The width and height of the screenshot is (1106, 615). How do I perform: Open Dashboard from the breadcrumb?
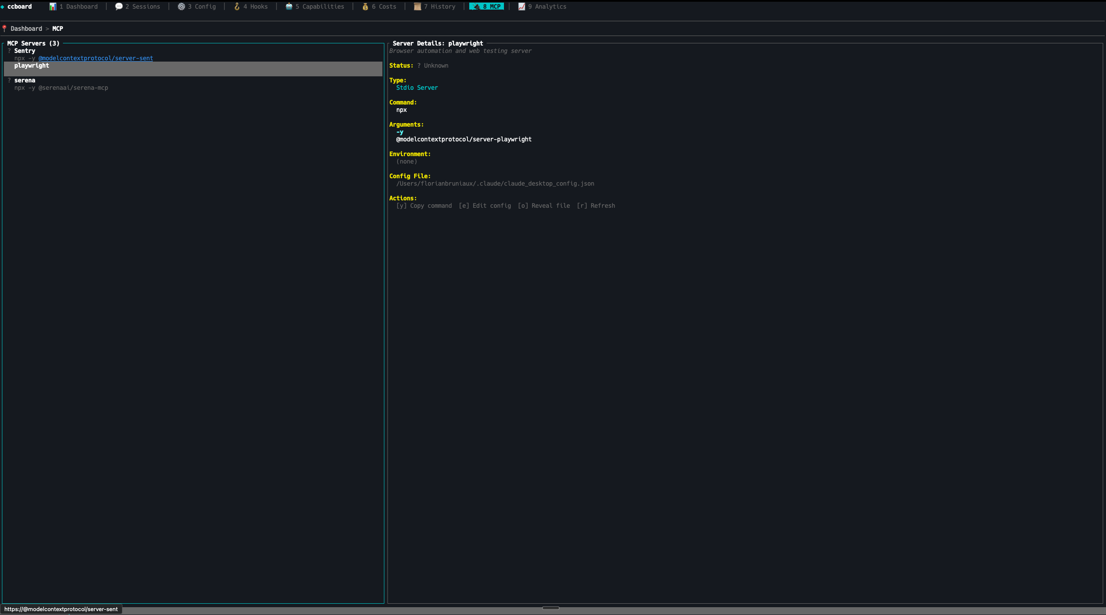coord(26,28)
